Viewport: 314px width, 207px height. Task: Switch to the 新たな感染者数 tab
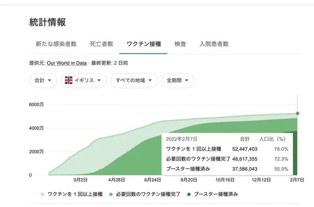[57, 44]
